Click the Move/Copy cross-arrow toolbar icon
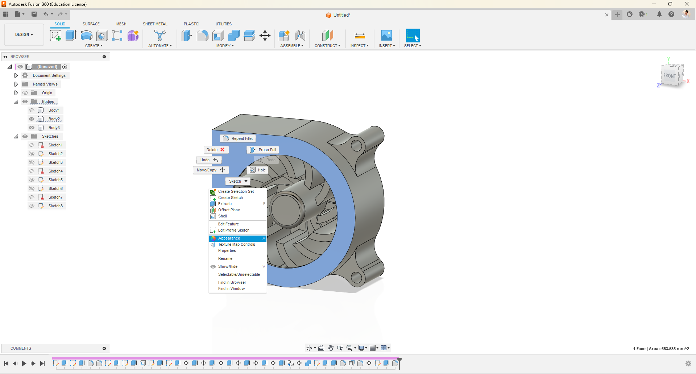 [265, 36]
